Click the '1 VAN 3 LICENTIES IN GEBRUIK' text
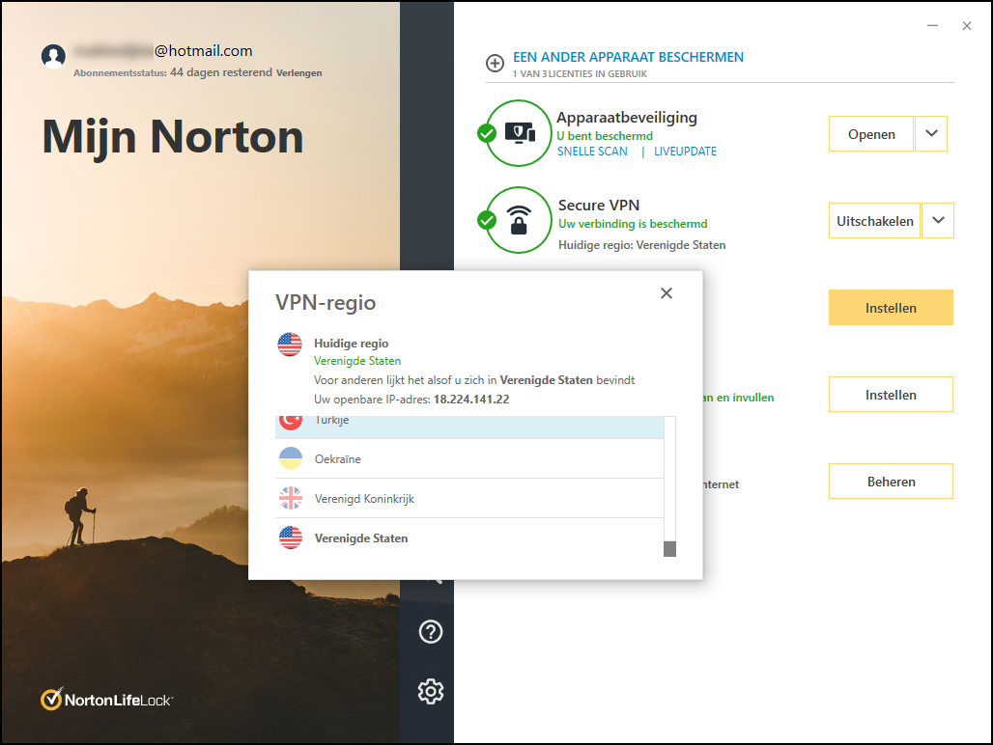The image size is (993, 745). point(581,74)
